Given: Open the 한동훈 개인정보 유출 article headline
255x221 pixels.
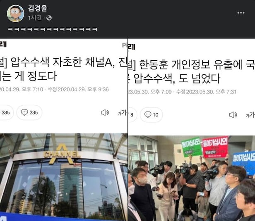Looking at the screenshot, I should coord(191,71).
